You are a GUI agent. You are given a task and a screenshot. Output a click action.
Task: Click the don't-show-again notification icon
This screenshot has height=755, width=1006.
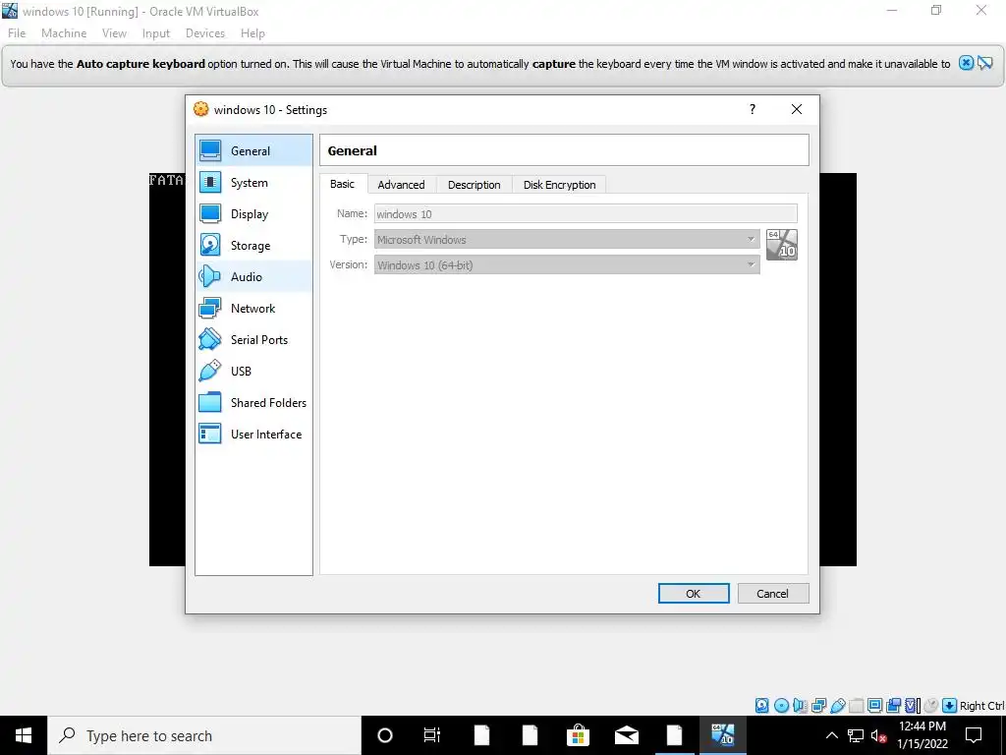[985, 63]
